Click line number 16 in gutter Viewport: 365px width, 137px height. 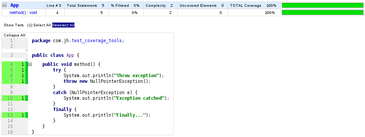tap(10, 132)
